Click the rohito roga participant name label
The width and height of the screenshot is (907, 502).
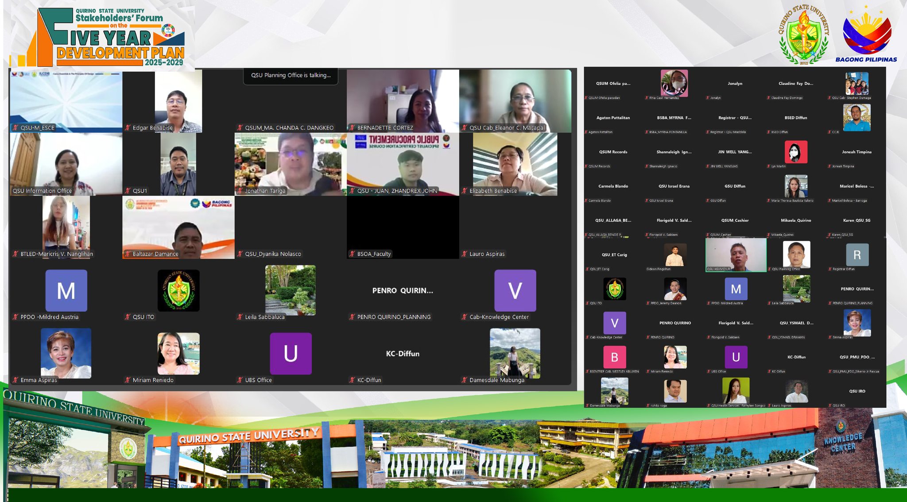[658, 405]
